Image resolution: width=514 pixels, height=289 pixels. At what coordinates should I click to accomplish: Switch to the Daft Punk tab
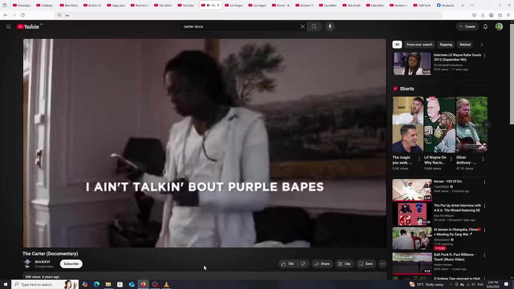(x=422, y=5)
